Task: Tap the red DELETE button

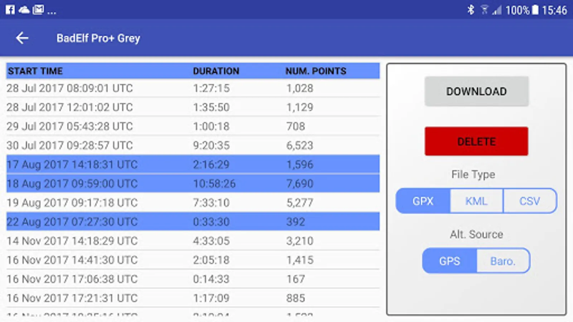Action: tap(476, 141)
